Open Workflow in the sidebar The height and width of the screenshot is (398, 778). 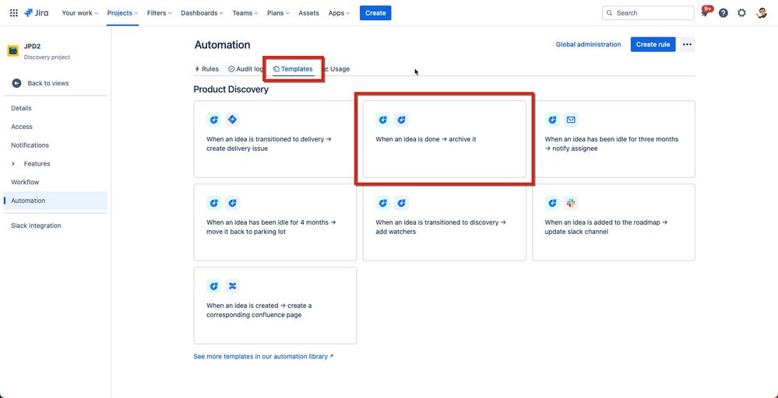click(25, 182)
